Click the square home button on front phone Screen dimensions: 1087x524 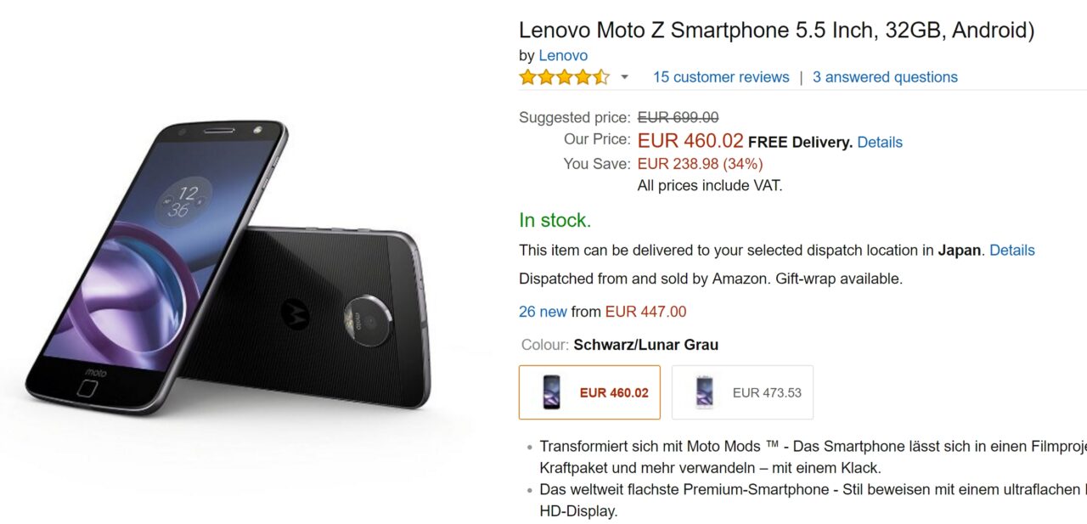87,388
